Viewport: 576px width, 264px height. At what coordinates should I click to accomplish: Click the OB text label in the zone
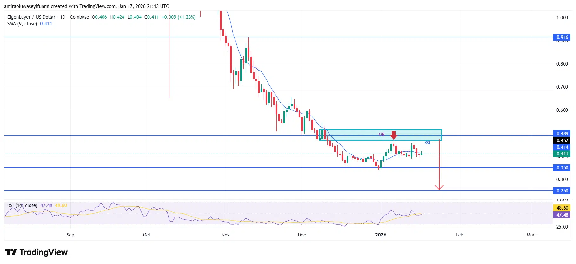pos(381,135)
